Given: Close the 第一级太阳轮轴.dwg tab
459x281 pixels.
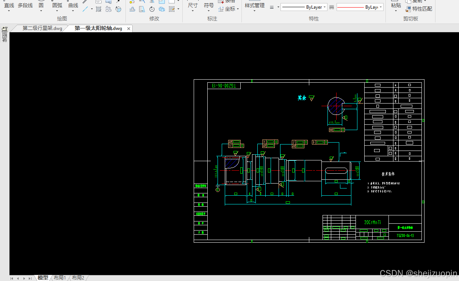Looking at the screenshot, I should [128, 29].
